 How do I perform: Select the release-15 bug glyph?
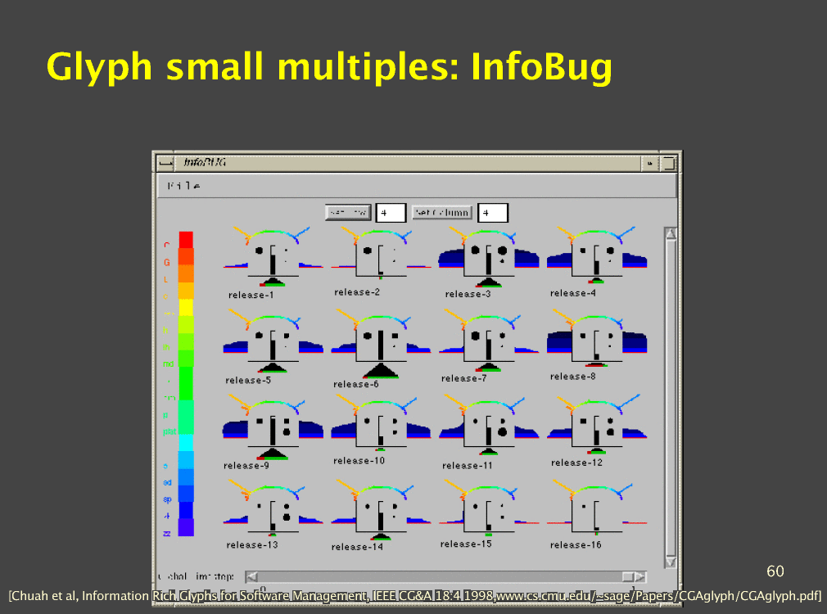click(x=489, y=508)
